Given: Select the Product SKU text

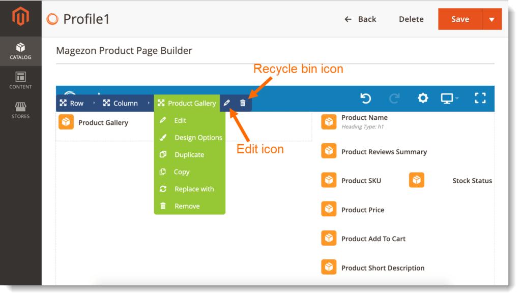Looking at the screenshot, I should [x=361, y=181].
